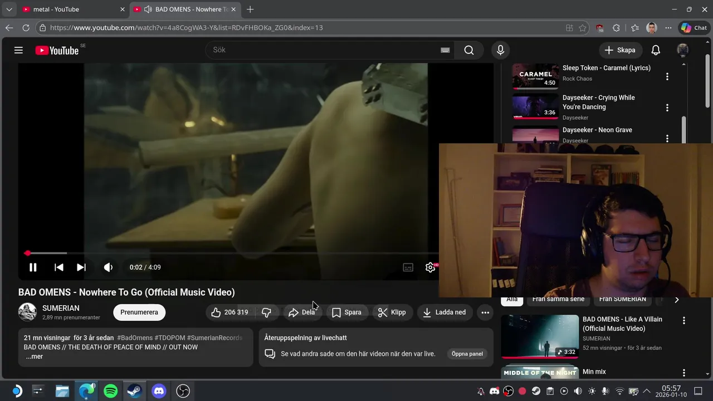The height and width of the screenshot is (401, 713).
Task: Open OBS Studio from taskbar
Action: coord(183,391)
